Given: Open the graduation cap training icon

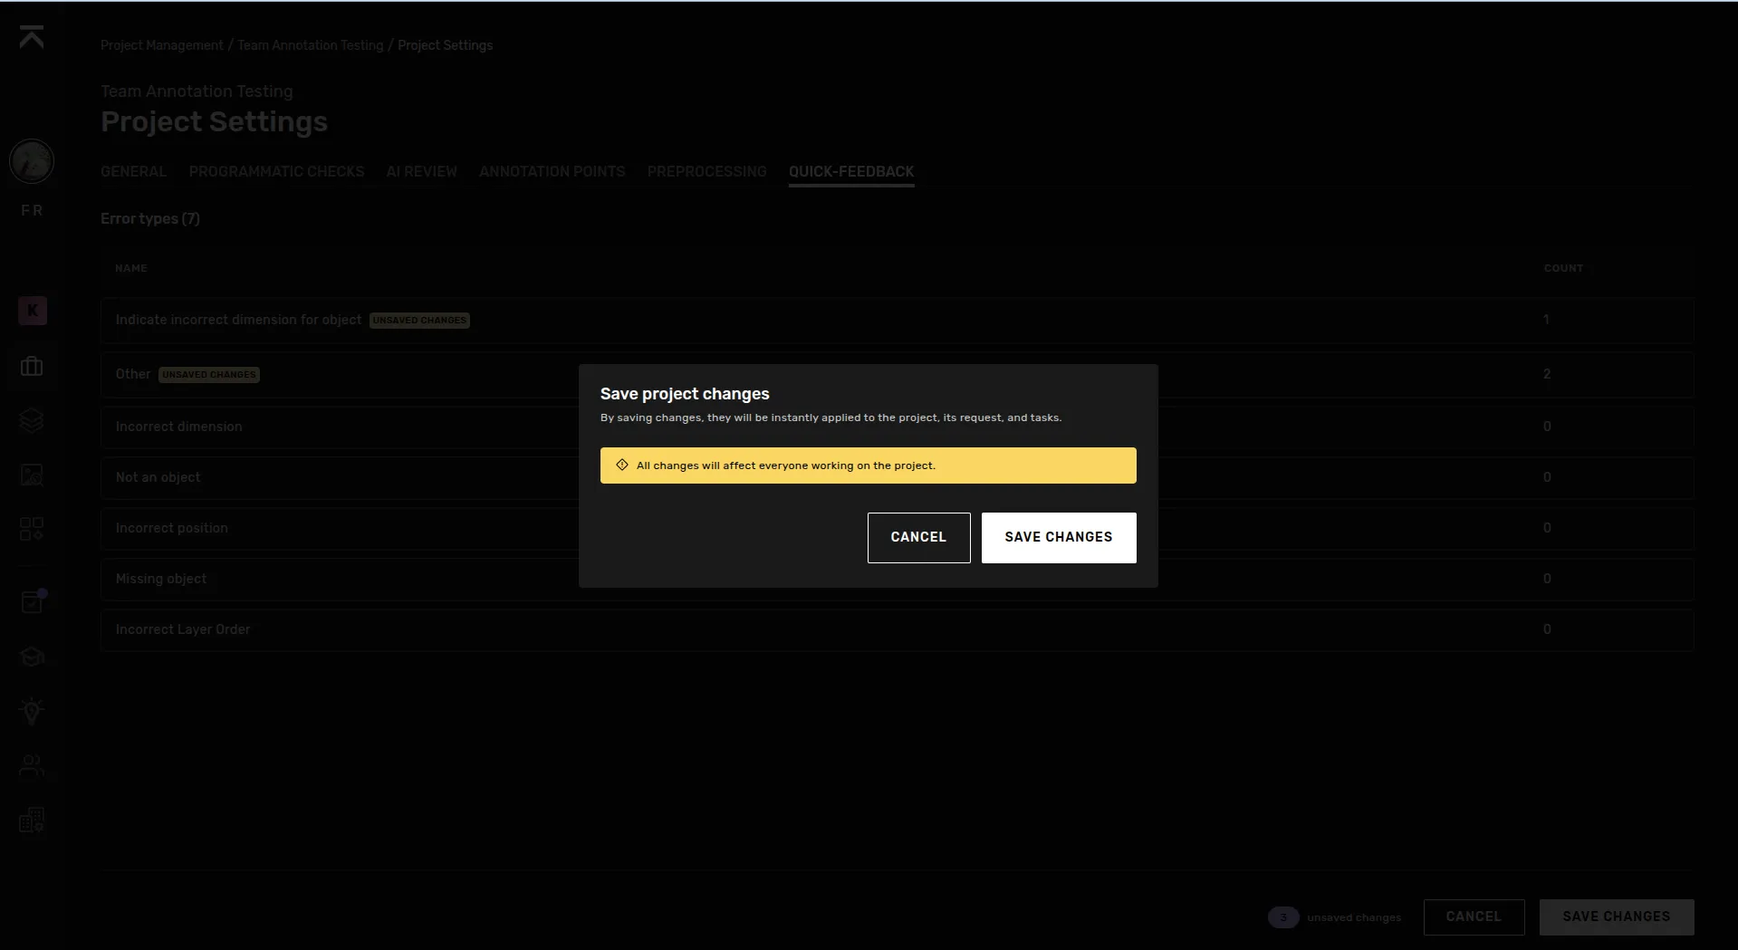Looking at the screenshot, I should pyautogui.click(x=32, y=657).
